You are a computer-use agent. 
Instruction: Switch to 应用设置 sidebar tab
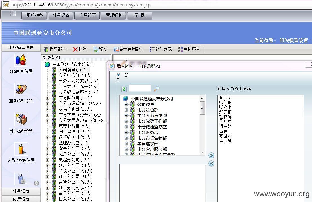[x=21, y=199]
